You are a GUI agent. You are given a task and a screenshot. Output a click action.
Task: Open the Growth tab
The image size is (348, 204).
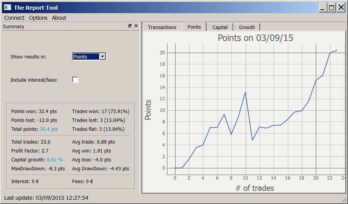(x=247, y=27)
